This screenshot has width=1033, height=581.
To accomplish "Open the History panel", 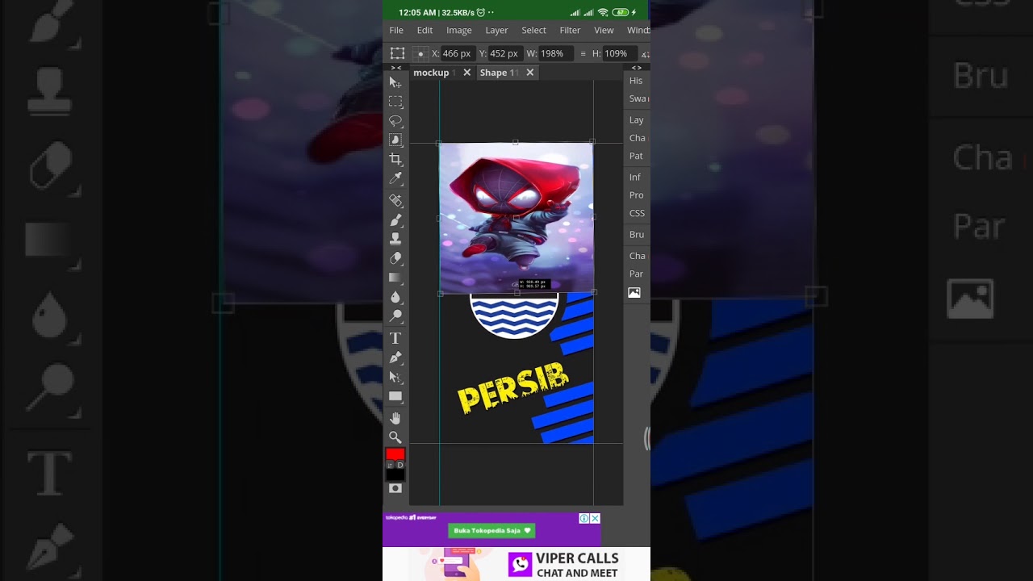I will pyautogui.click(x=636, y=81).
